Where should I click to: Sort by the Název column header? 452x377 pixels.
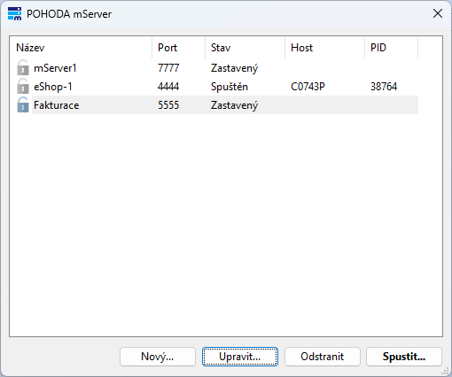click(81, 48)
